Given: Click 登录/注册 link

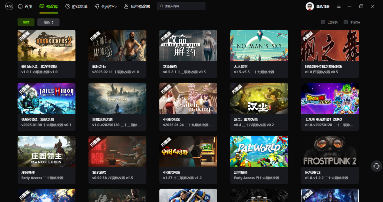Looking at the screenshot, I should pyautogui.click(x=323, y=6).
